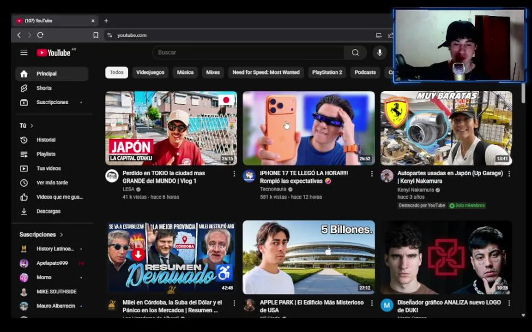Select the Música filter chip
This screenshot has width=532, height=332.
pyautogui.click(x=185, y=72)
